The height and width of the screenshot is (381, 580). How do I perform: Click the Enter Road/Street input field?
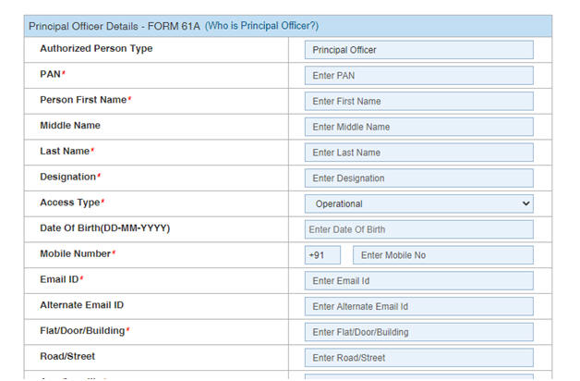(418, 358)
